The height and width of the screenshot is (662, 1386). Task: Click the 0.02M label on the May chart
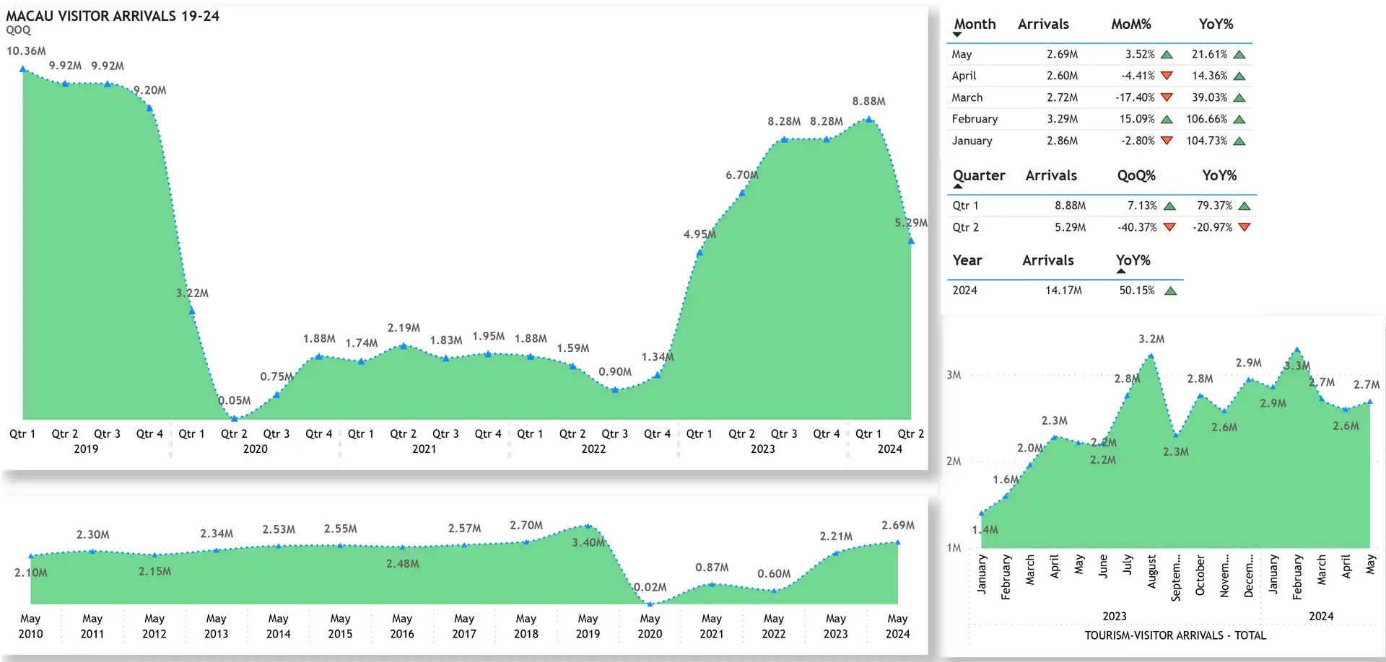(x=650, y=588)
